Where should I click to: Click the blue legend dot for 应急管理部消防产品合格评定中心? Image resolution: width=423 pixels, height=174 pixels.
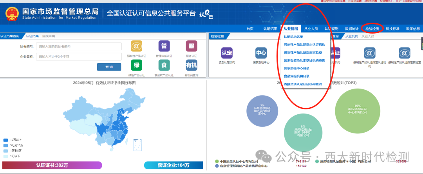[x=217, y=166]
